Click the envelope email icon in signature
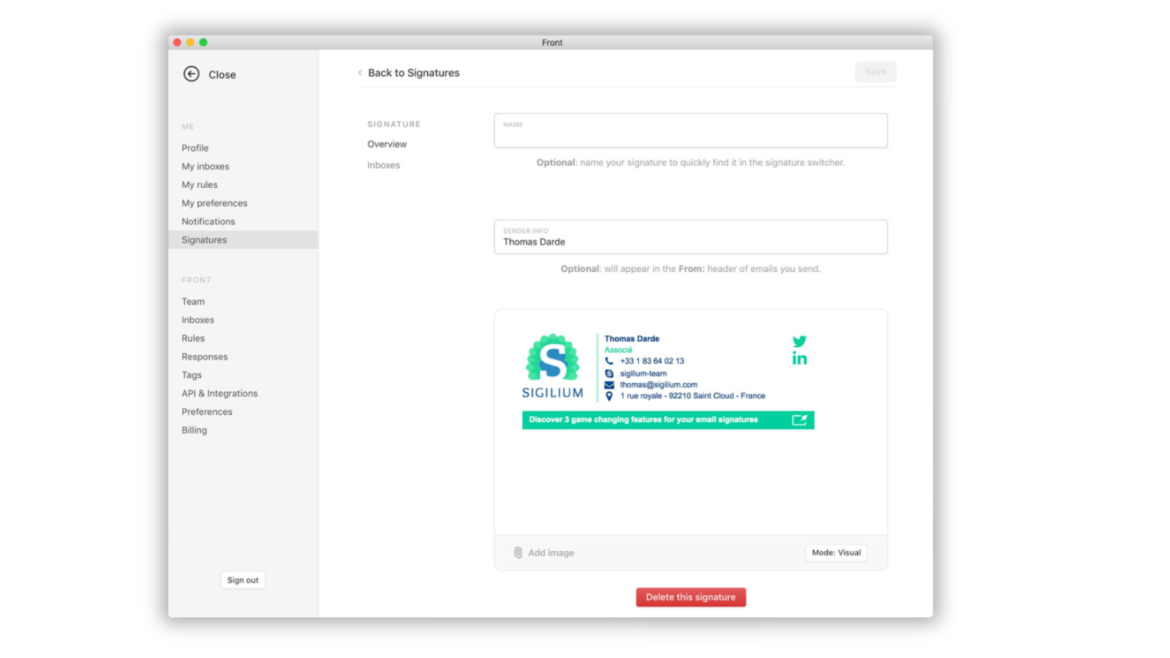 [x=609, y=385]
